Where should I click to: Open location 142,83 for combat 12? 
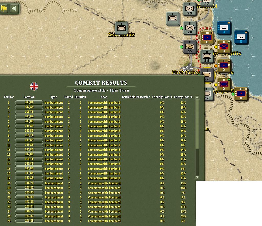tap(29, 154)
